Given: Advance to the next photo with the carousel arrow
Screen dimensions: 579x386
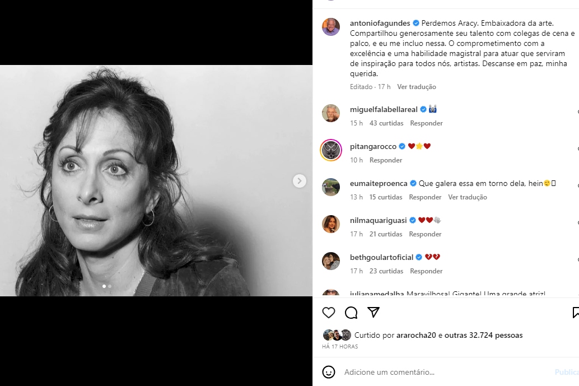Looking at the screenshot, I should tap(300, 181).
